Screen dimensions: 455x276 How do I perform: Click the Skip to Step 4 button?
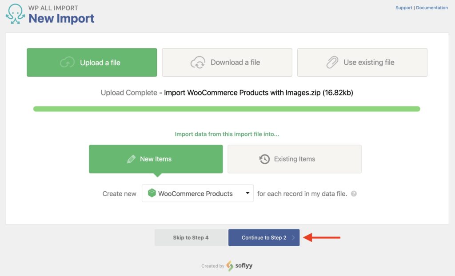coord(191,237)
